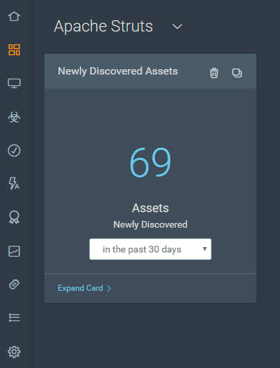Open the orange Dashboards grid icon
Image resolution: width=280 pixels, height=368 pixels.
(14, 50)
